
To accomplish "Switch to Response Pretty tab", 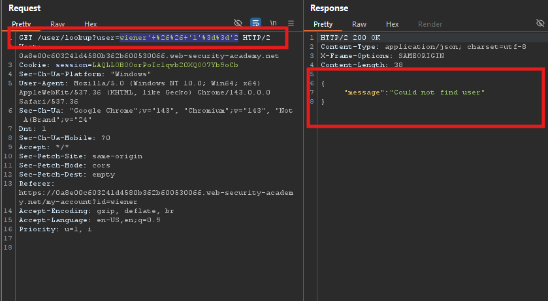I will tap(323, 24).
